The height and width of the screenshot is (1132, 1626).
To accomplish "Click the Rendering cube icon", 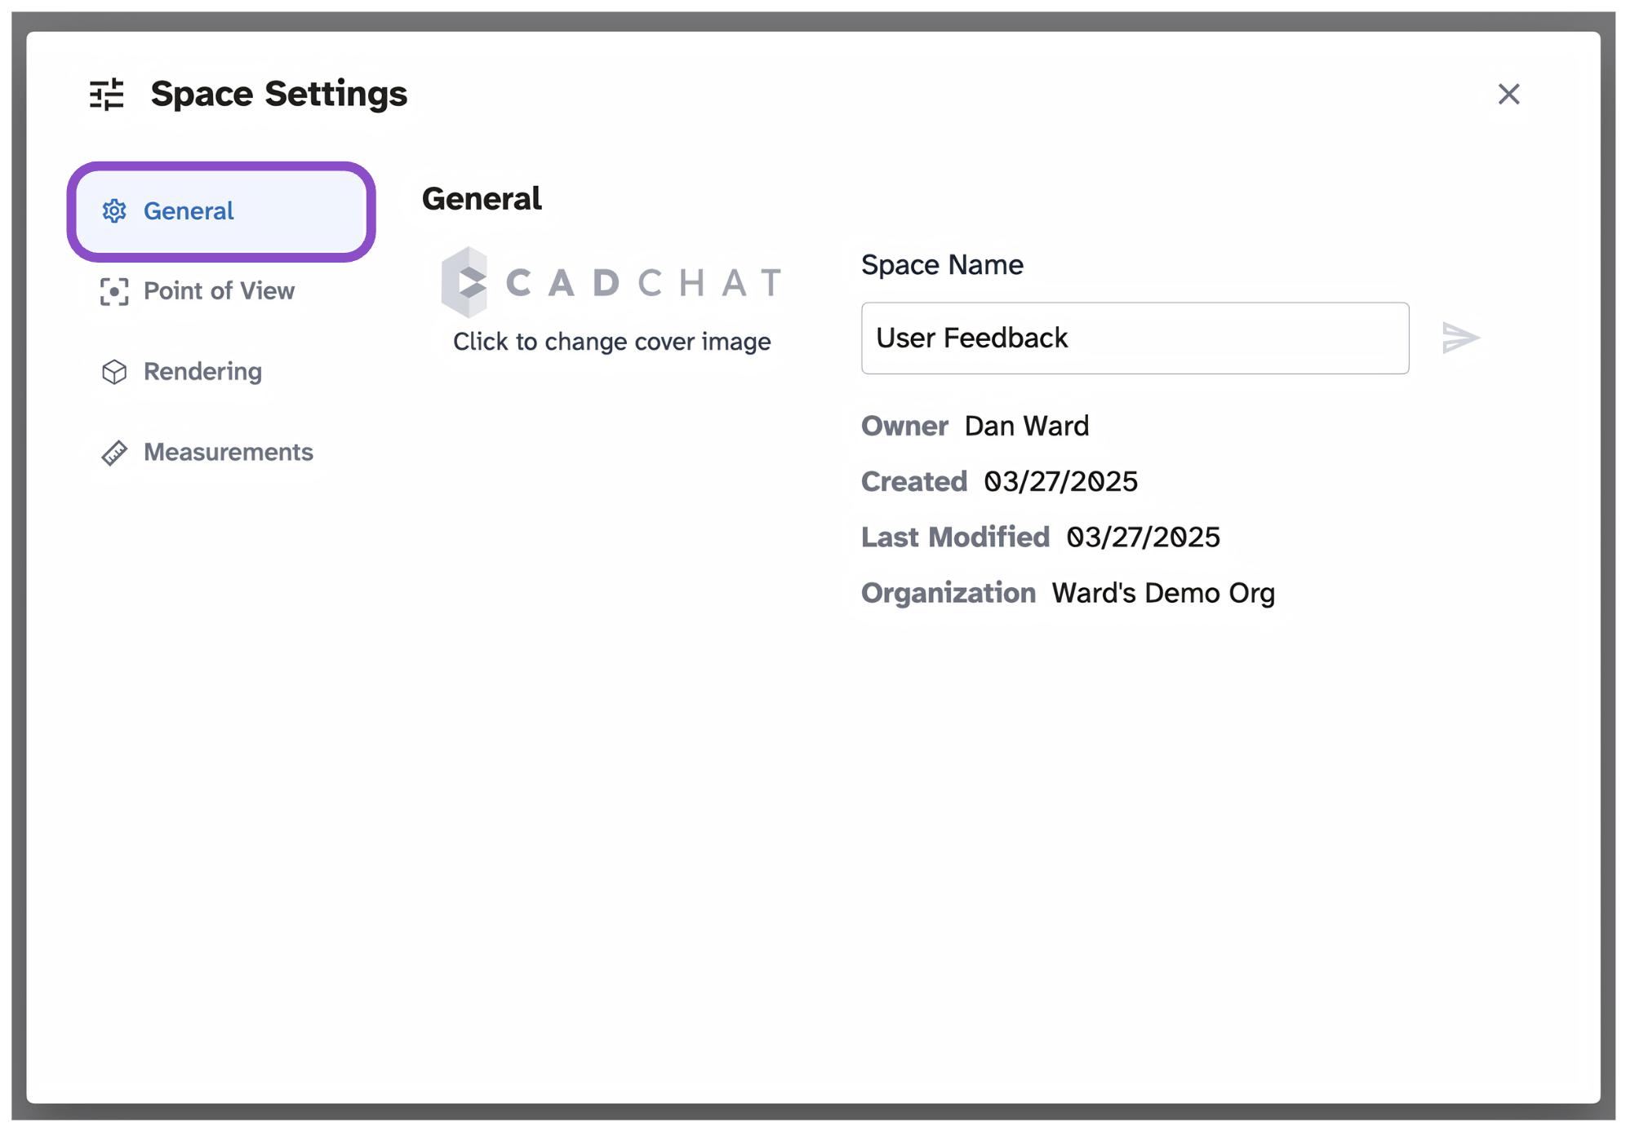I will (x=114, y=372).
